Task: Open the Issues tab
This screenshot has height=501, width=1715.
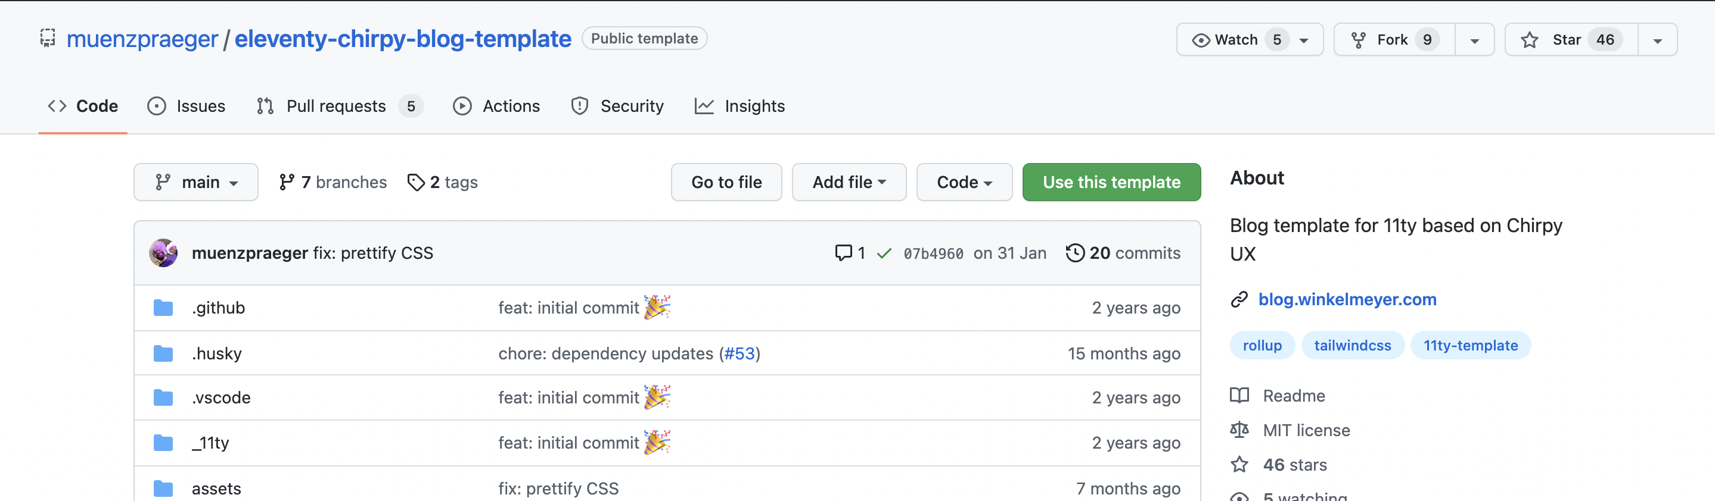Action: point(187,107)
